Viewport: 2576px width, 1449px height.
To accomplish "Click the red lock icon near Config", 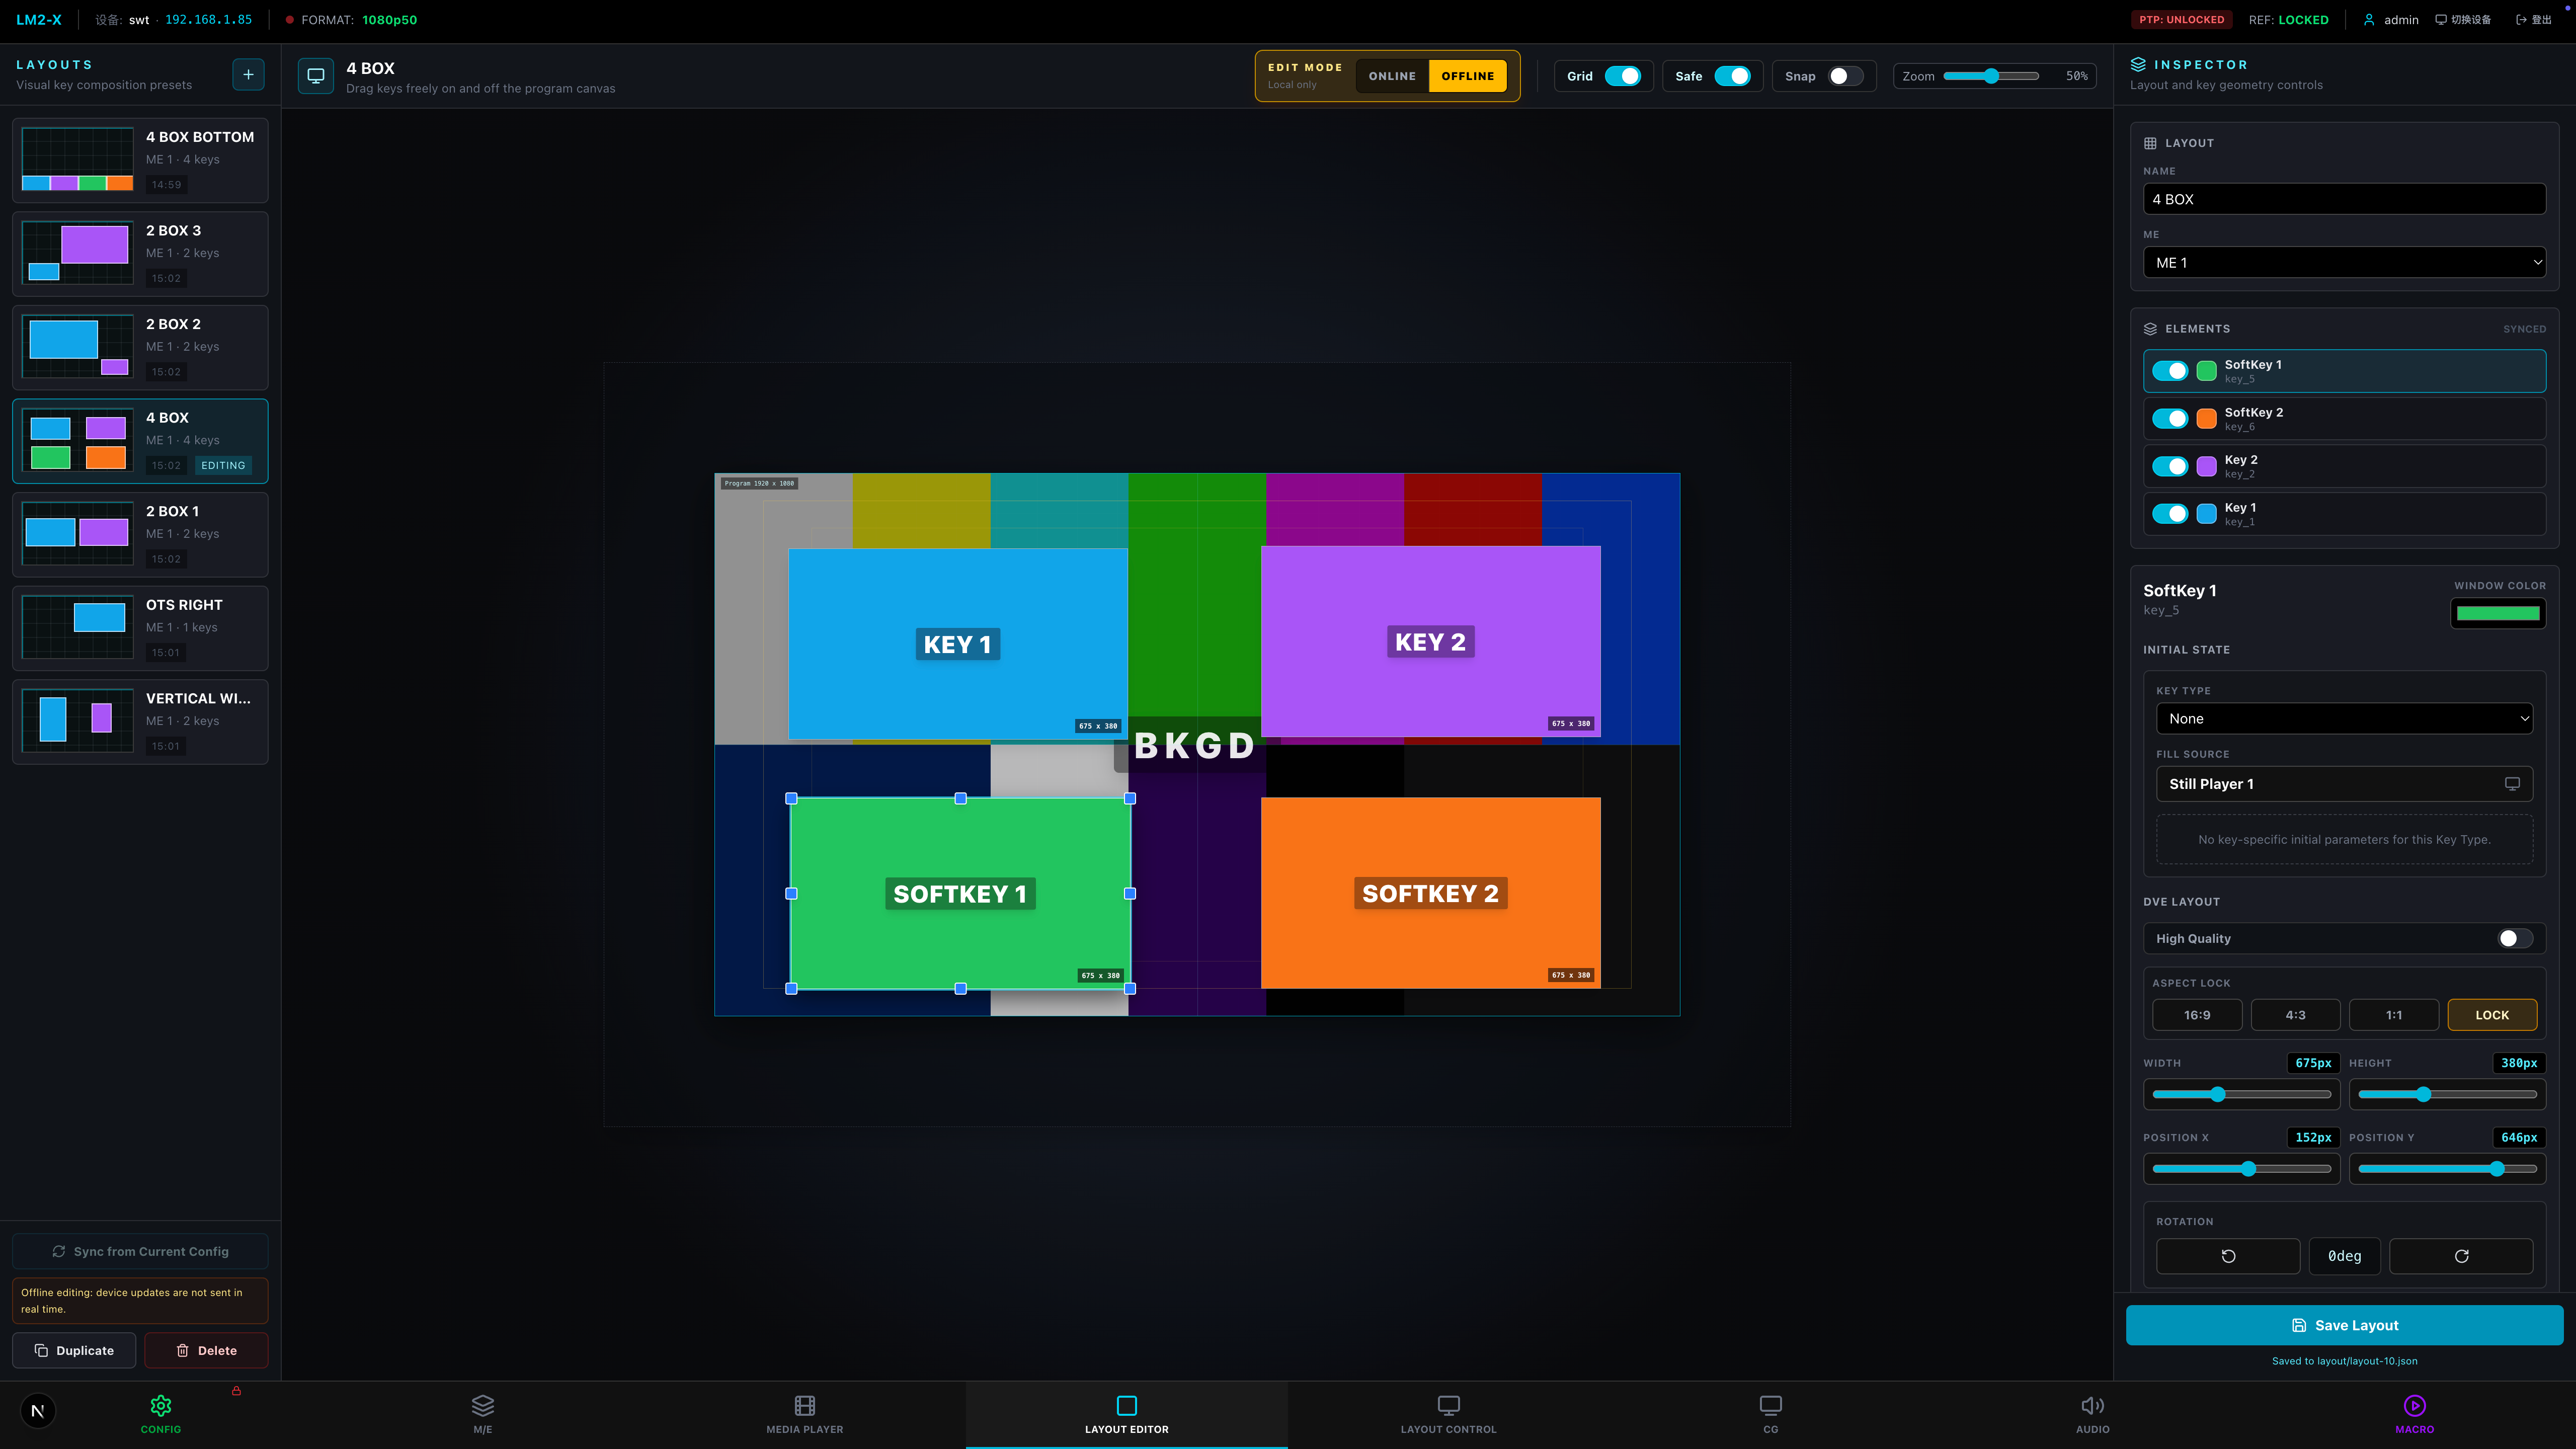I will [237, 1391].
